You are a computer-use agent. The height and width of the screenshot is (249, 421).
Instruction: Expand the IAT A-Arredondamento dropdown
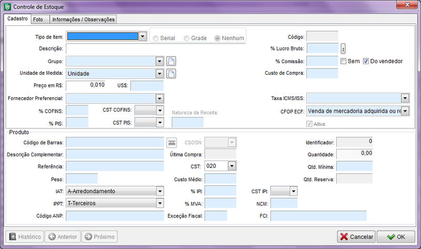pos(159,191)
